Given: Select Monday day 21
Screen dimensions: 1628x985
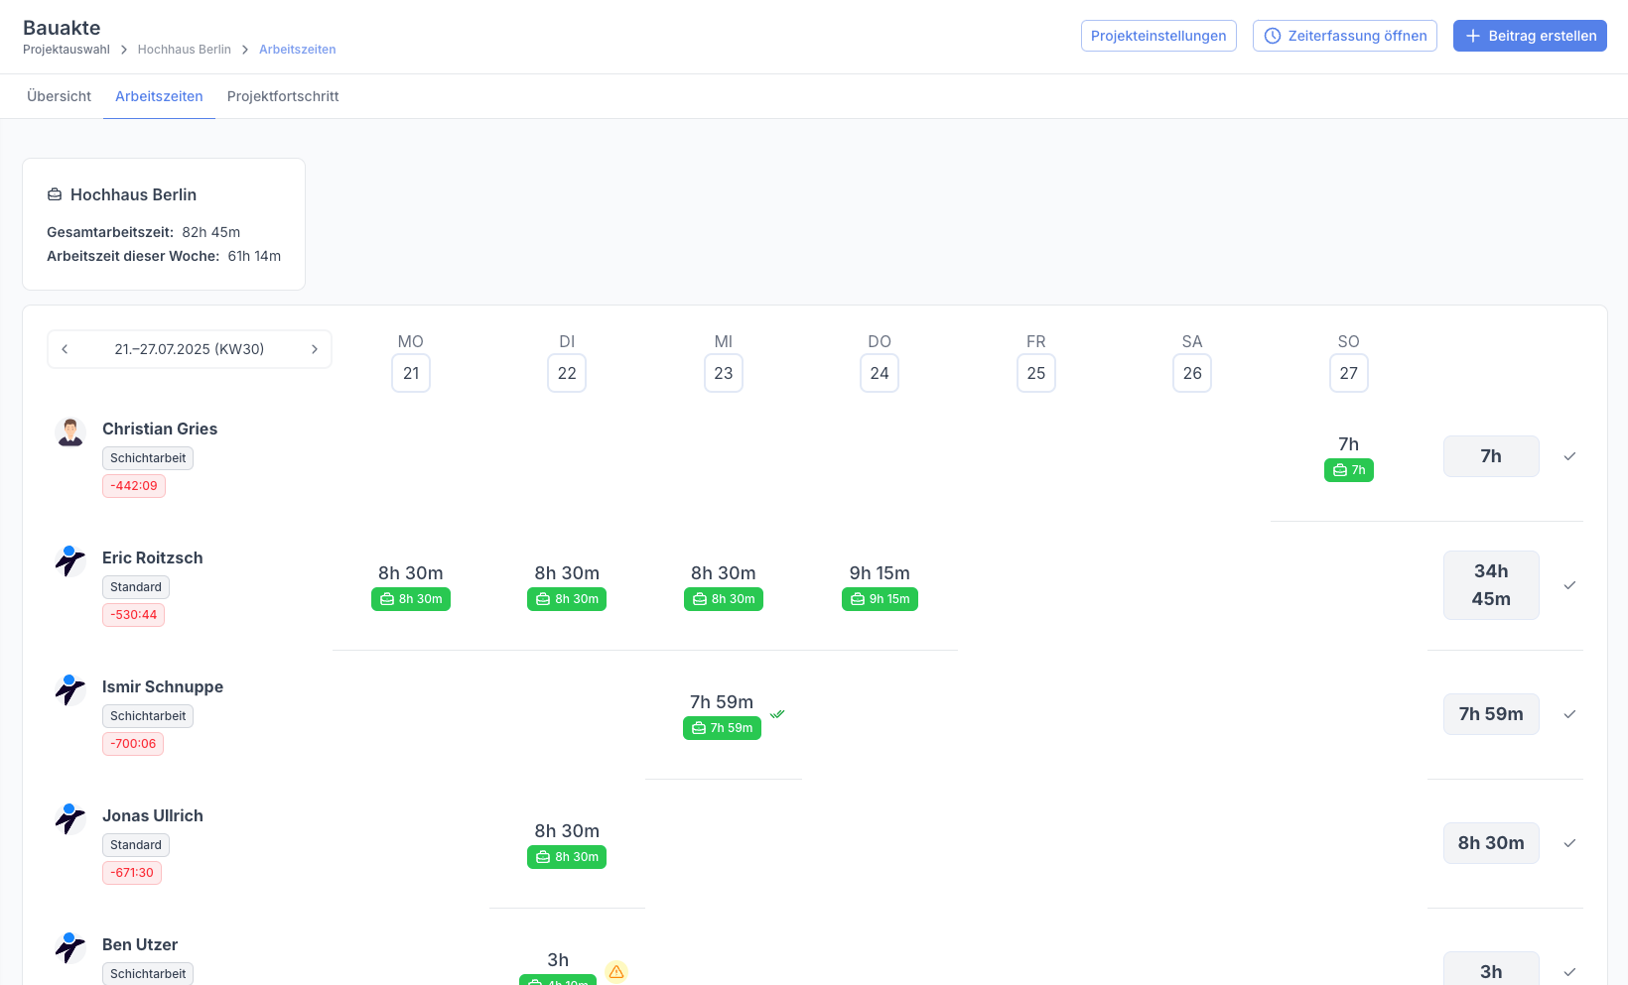Looking at the screenshot, I should click(411, 373).
